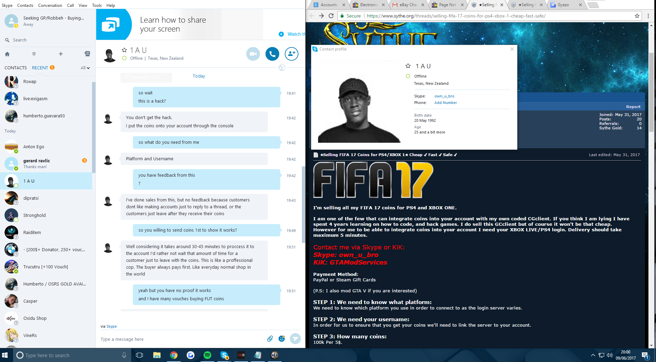
Task: Open the Contacts menu
Action: point(25,5)
